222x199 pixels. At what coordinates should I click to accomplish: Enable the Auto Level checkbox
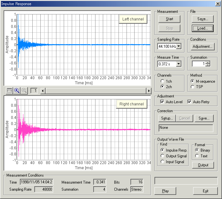[162, 102]
